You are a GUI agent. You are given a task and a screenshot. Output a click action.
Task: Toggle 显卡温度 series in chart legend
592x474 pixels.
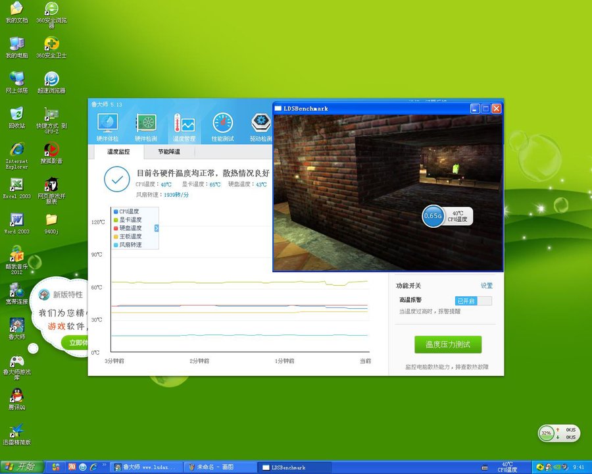pyautogui.click(x=129, y=220)
